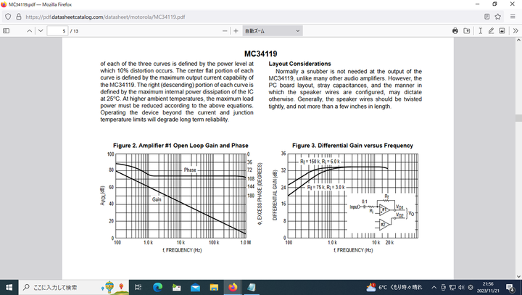Click the page number input field
The height and width of the screenshot is (295, 522).
(x=57, y=31)
